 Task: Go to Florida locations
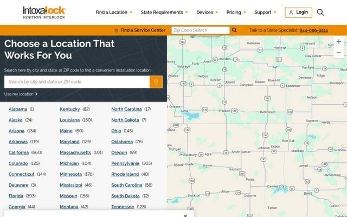point(16,196)
